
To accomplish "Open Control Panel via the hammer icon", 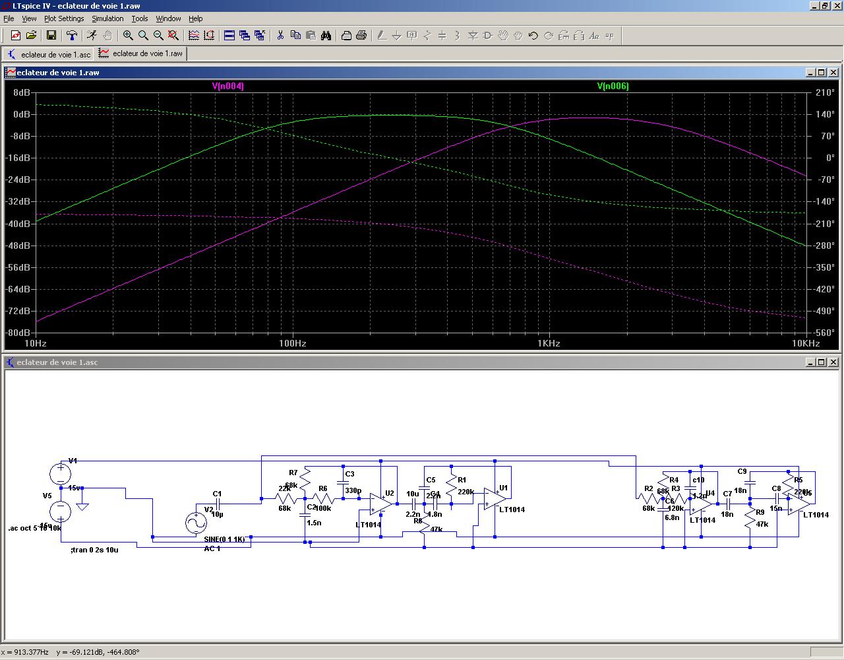I will pos(72,36).
